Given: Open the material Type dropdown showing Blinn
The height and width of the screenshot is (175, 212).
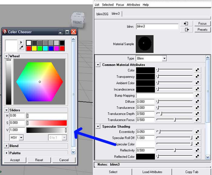Looking at the screenshot, I should click(151, 58).
